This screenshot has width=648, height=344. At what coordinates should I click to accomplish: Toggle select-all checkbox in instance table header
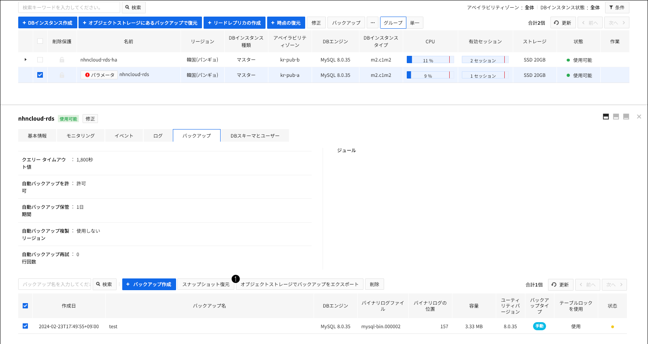click(x=40, y=41)
